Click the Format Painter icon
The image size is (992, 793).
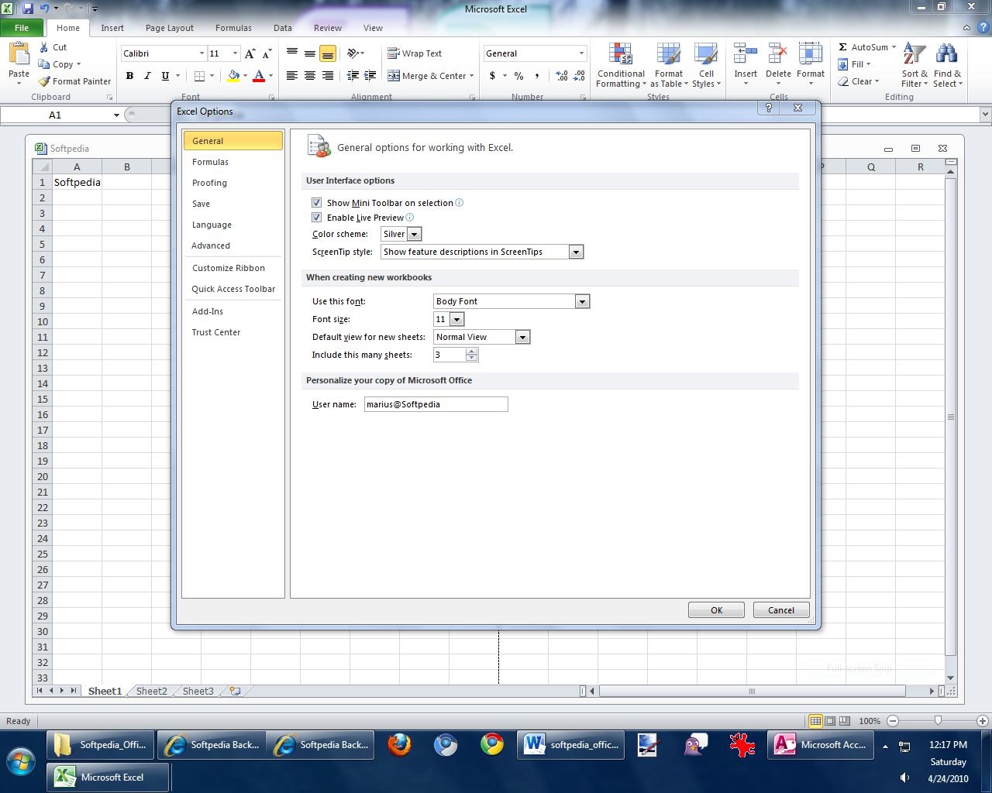pyautogui.click(x=45, y=81)
